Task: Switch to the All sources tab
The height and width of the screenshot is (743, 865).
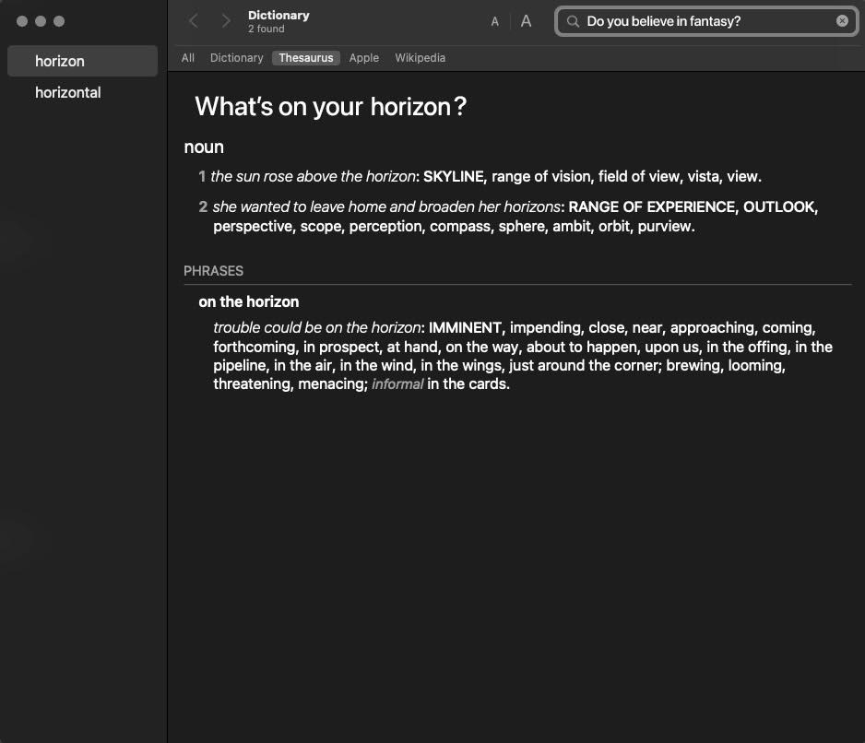Action: [x=188, y=58]
